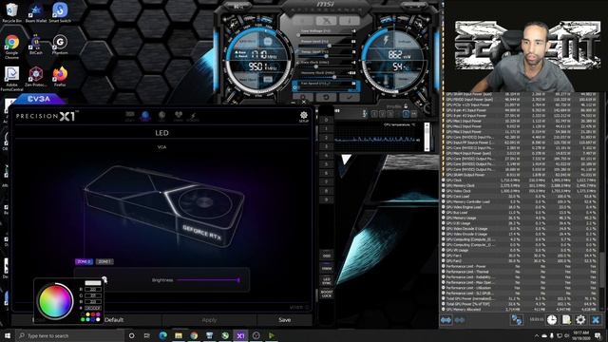
Task: Select the GPU Memory Allocated row in HWiNFO
Action: pos(520,310)
